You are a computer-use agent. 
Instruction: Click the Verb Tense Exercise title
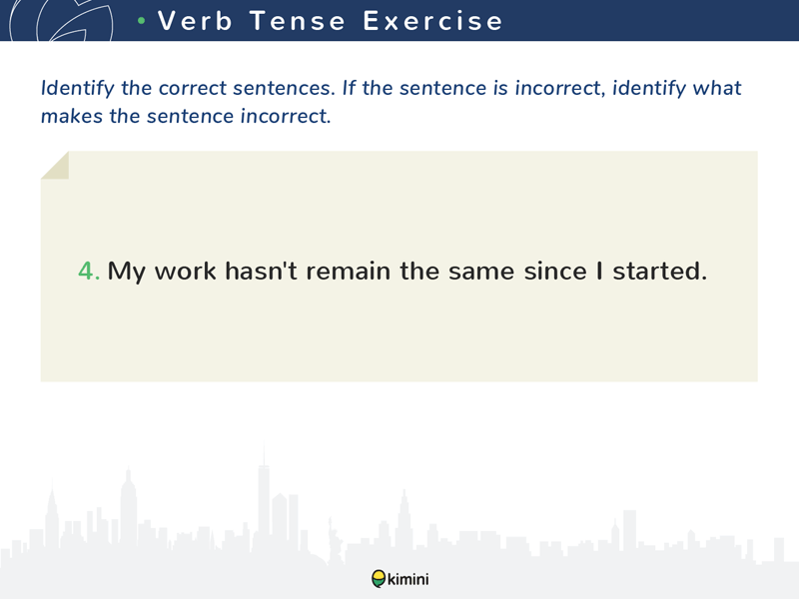point(331,21)
